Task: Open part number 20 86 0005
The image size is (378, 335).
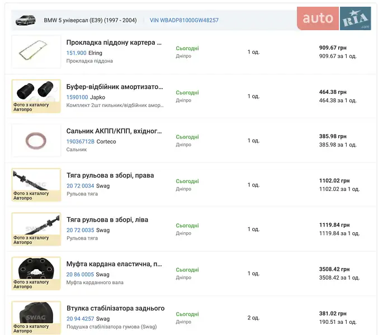Action: coord(80,275)
